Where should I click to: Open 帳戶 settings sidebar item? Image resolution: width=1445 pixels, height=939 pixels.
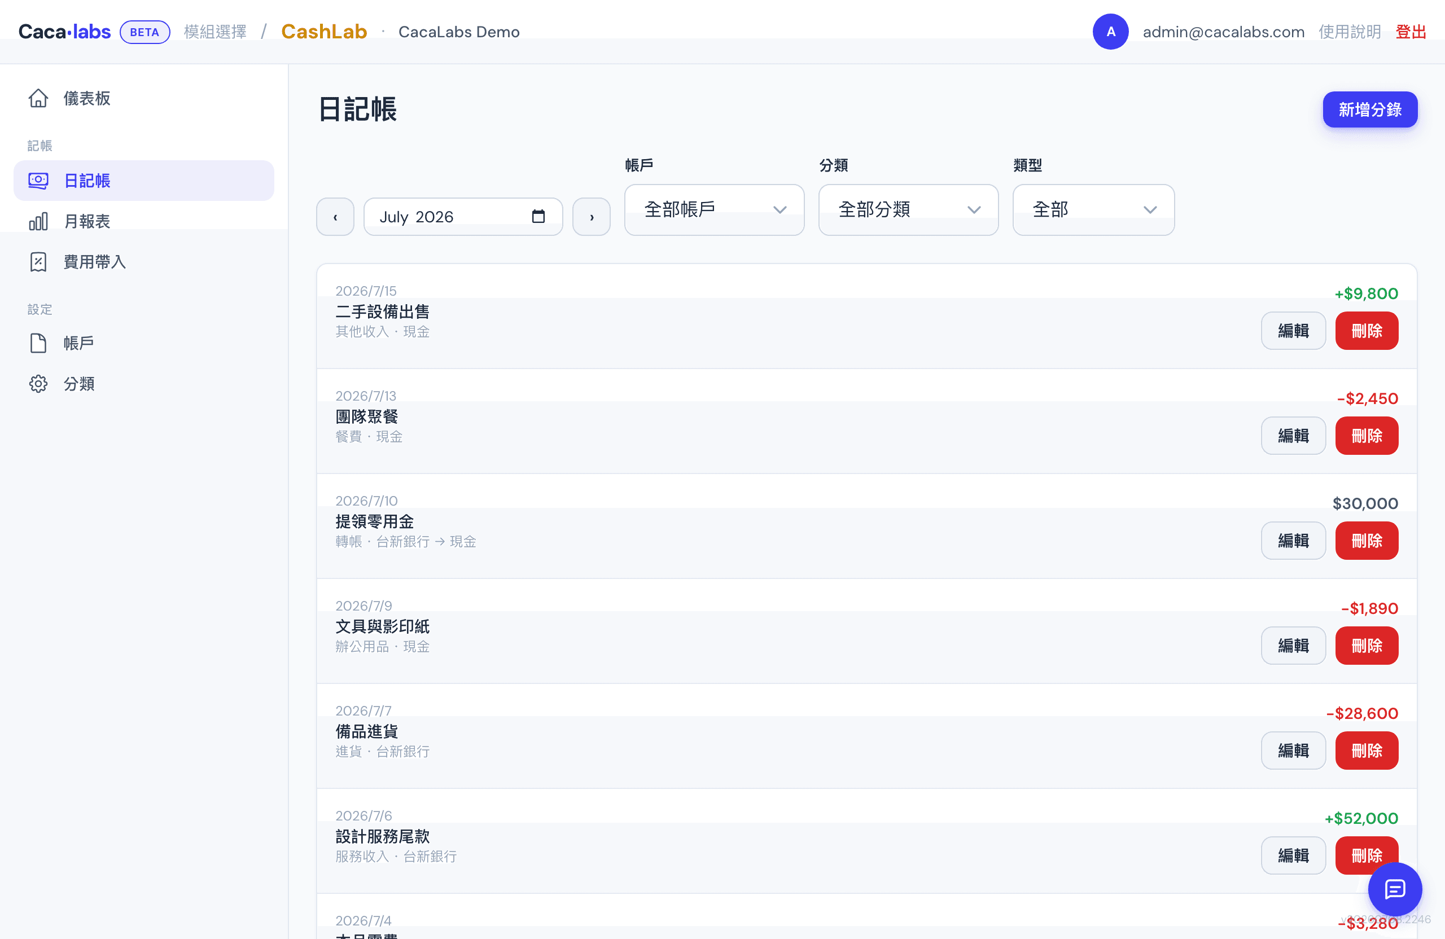coord(144,344)
